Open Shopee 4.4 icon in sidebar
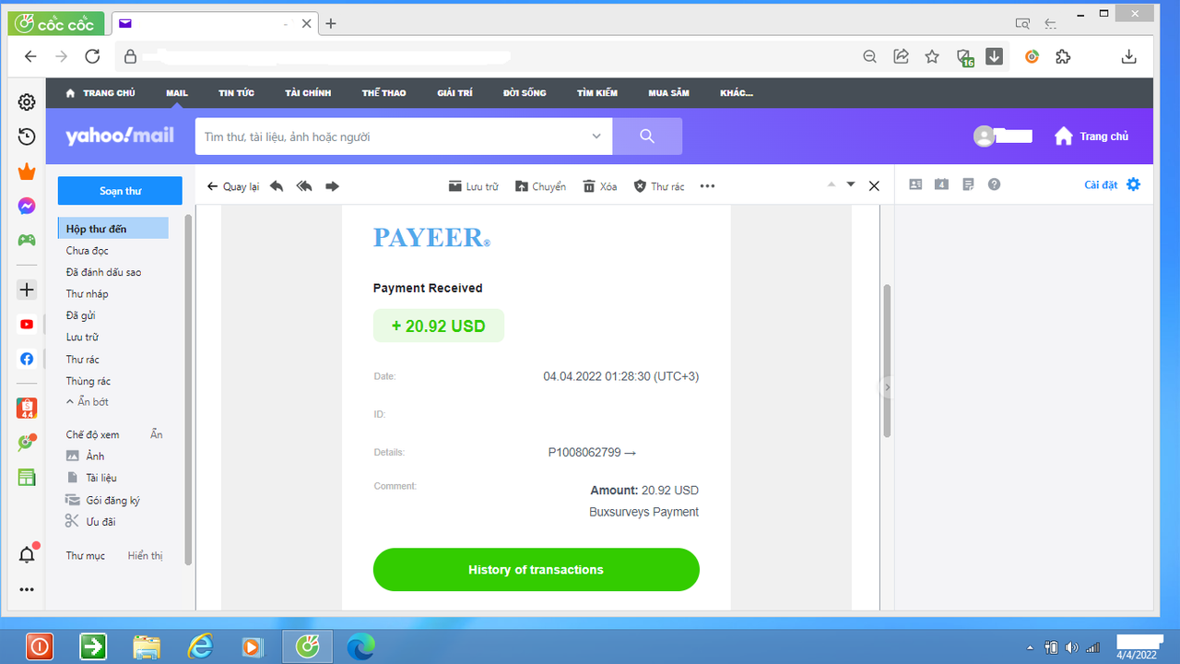 27,409
